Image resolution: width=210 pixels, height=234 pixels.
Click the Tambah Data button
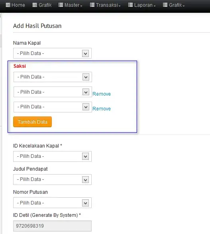(33, 122)
